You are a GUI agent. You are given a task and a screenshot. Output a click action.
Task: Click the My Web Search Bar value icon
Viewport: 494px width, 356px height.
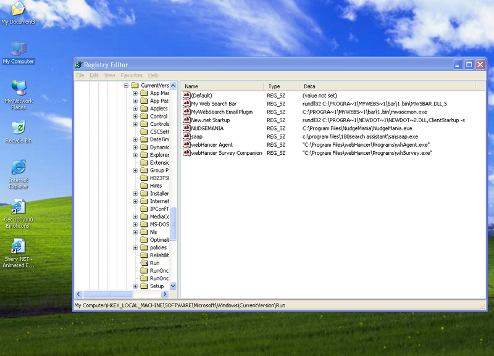[186, 103]
